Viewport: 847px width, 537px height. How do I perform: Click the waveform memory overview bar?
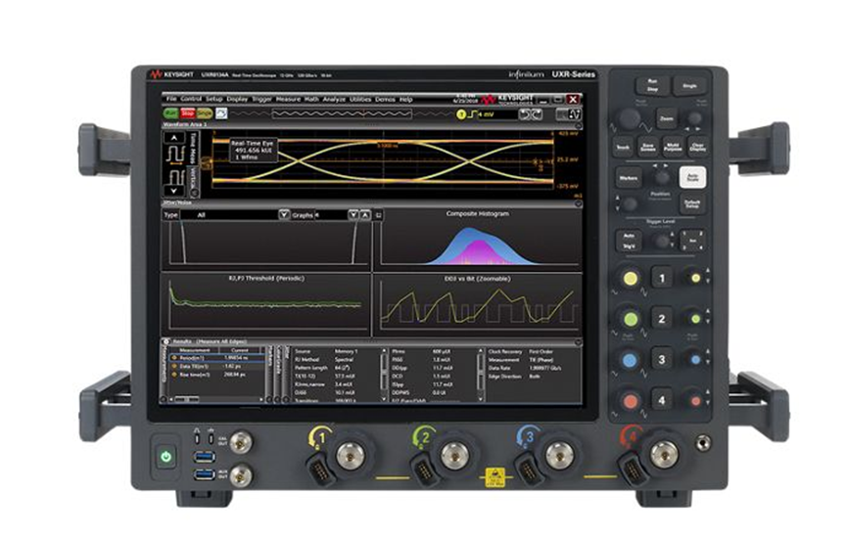click(342, 113)
